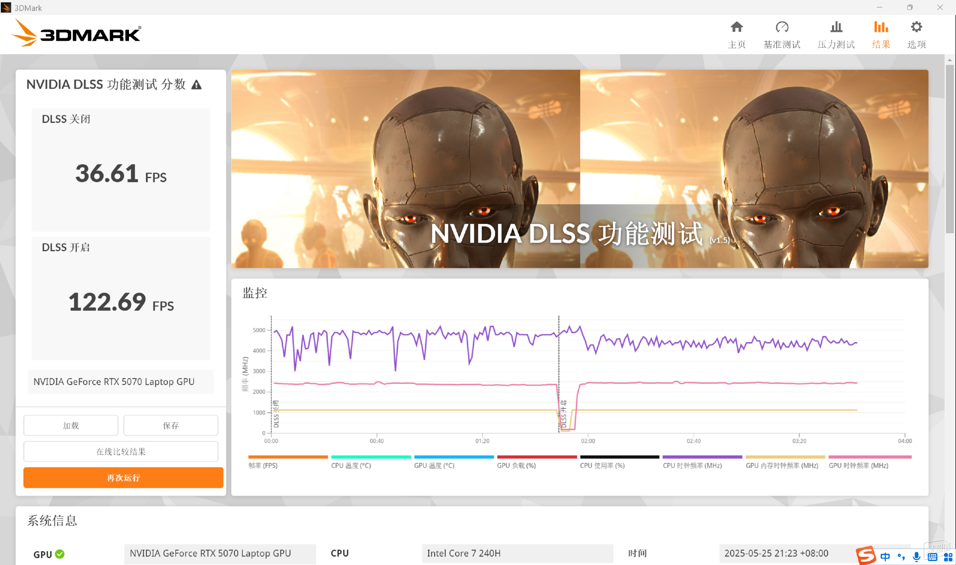Click the 保存 (Save) button
The width and height of the screenshot is (956, 565).
171,425
